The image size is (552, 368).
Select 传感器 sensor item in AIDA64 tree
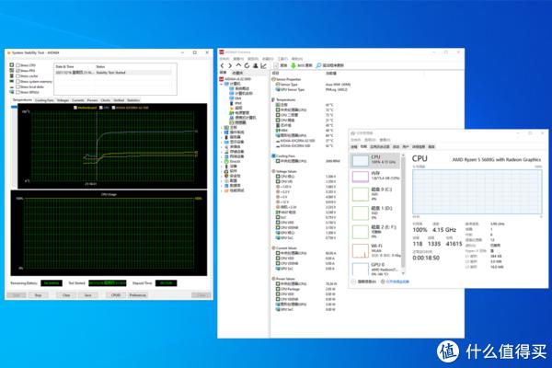coord(238,122)
